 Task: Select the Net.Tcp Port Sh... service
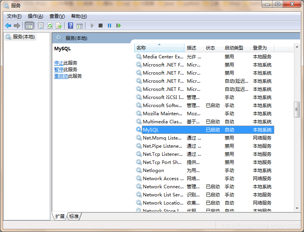point(205,162)
